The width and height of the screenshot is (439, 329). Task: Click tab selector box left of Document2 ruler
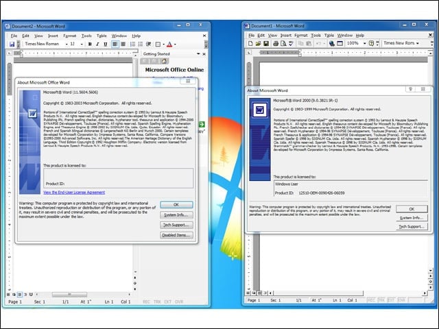[9, 53]
